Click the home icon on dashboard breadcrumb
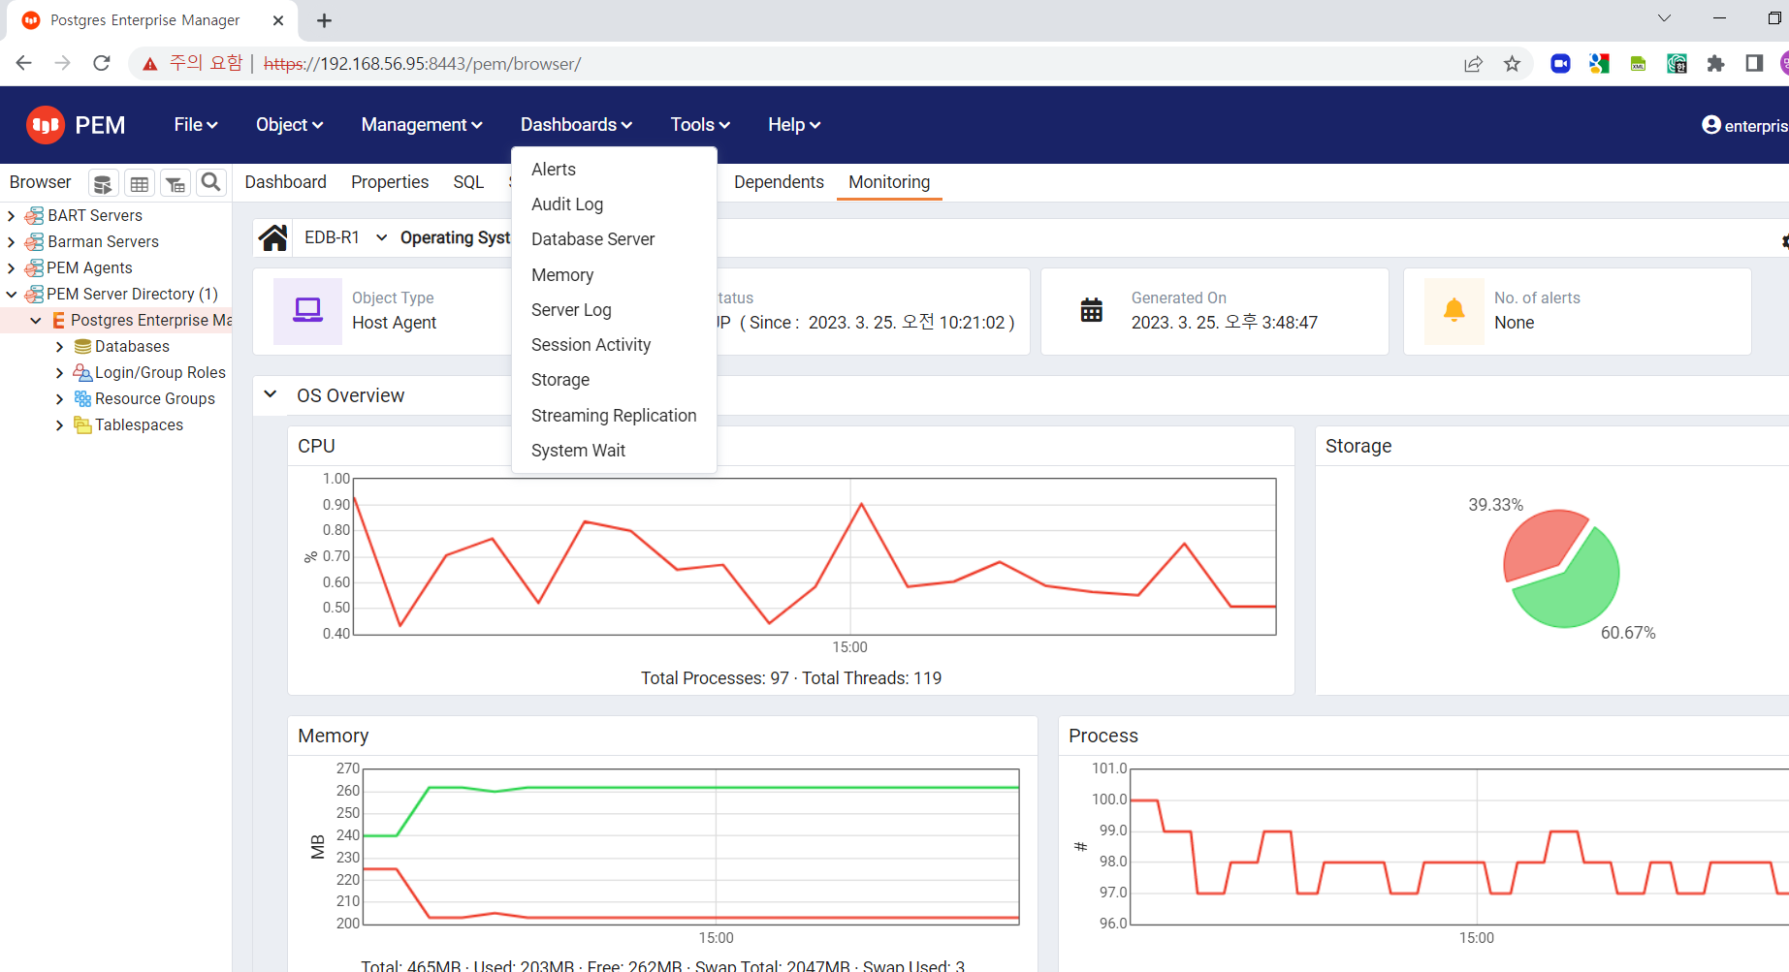The width and height of the screenshot is (1789, 972). click(x=273, y=237)
